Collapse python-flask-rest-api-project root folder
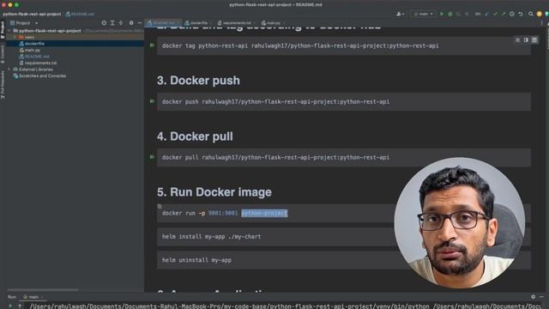The height and width of the screenshot is (309, 549). pos(9,31)
